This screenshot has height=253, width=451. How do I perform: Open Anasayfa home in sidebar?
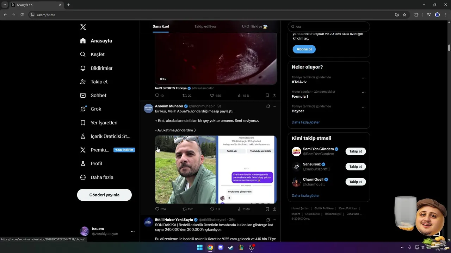tap(96, 41)
